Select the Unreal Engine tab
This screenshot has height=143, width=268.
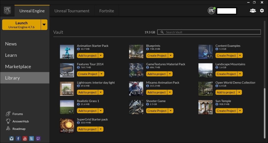32,11
